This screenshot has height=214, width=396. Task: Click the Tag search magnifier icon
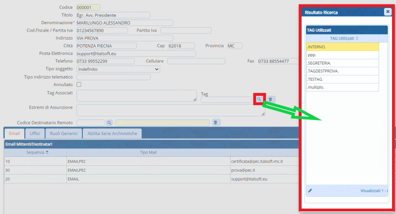point(260,99)
